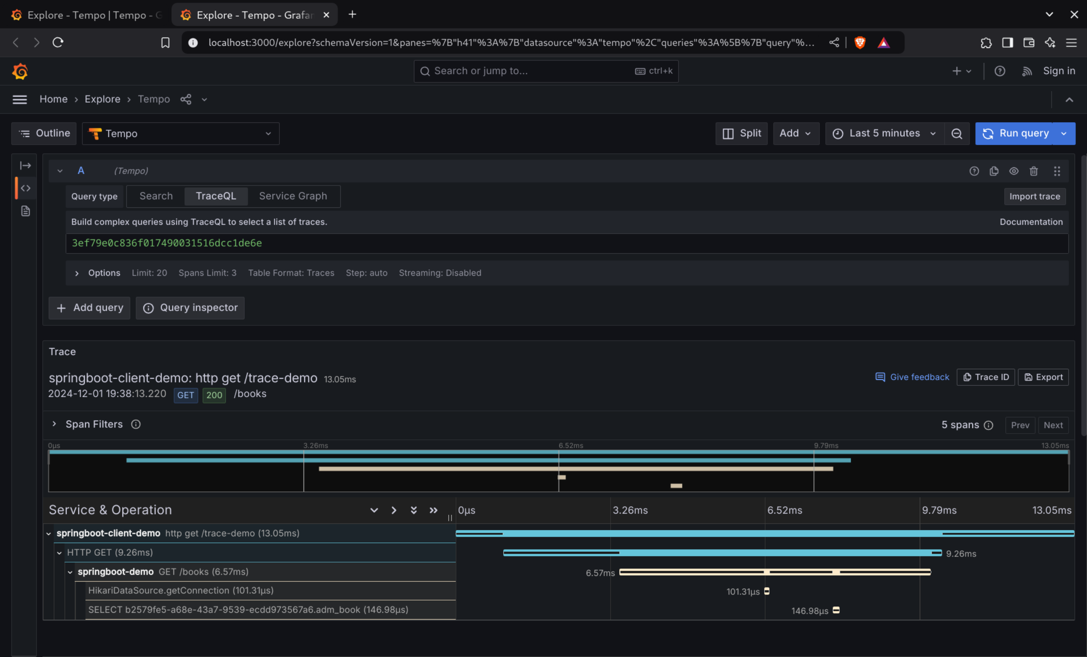The image size is (1087, 657).
Task: Switch to the Service Graph query type
Action: [293, 196]
